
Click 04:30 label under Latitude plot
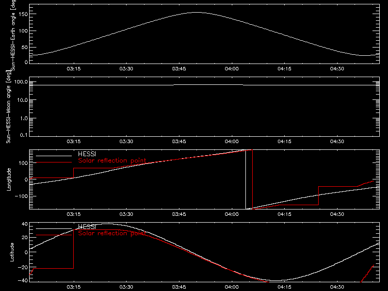point(337,287)
